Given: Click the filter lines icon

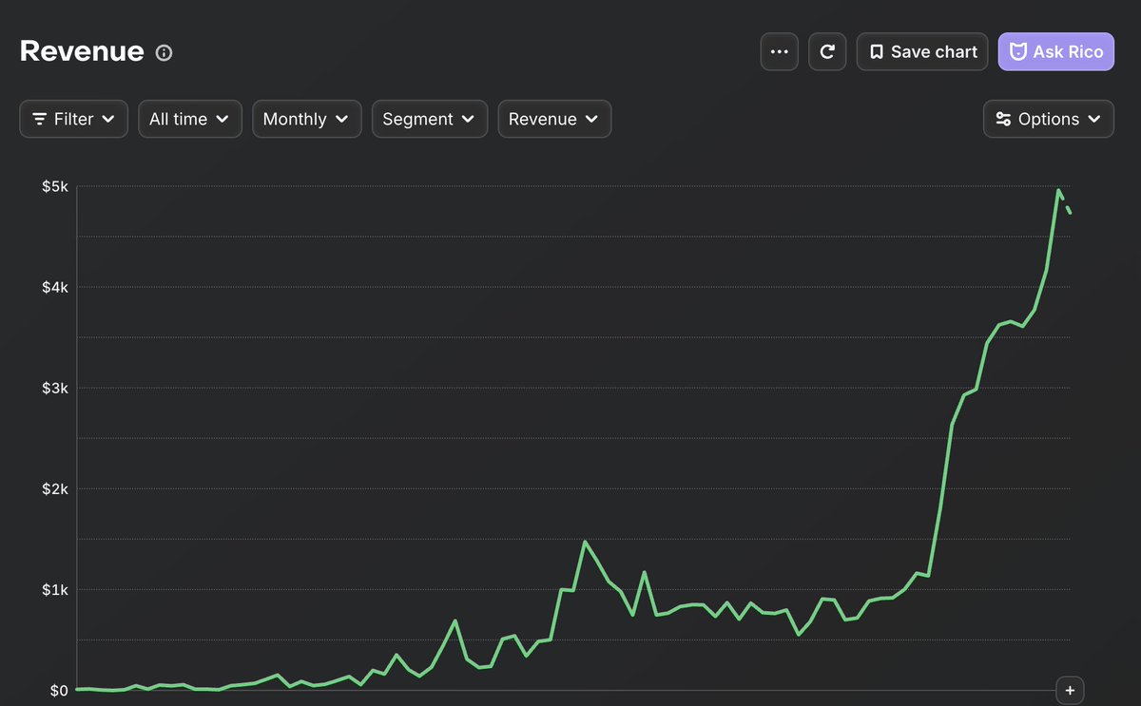Looking at the screenshot, I should (x=40, y=119).
